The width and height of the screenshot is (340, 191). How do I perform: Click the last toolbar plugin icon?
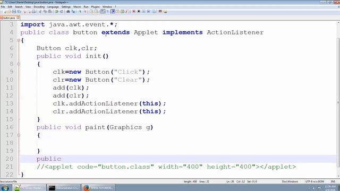[165, 12]
